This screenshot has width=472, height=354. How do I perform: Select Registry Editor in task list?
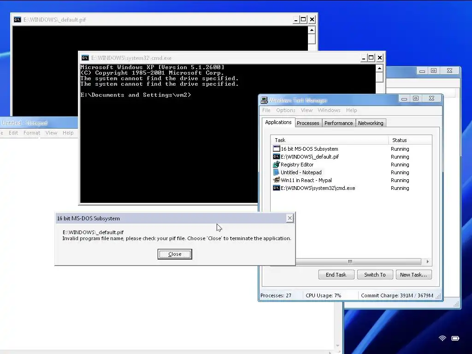tap(351, 165)
